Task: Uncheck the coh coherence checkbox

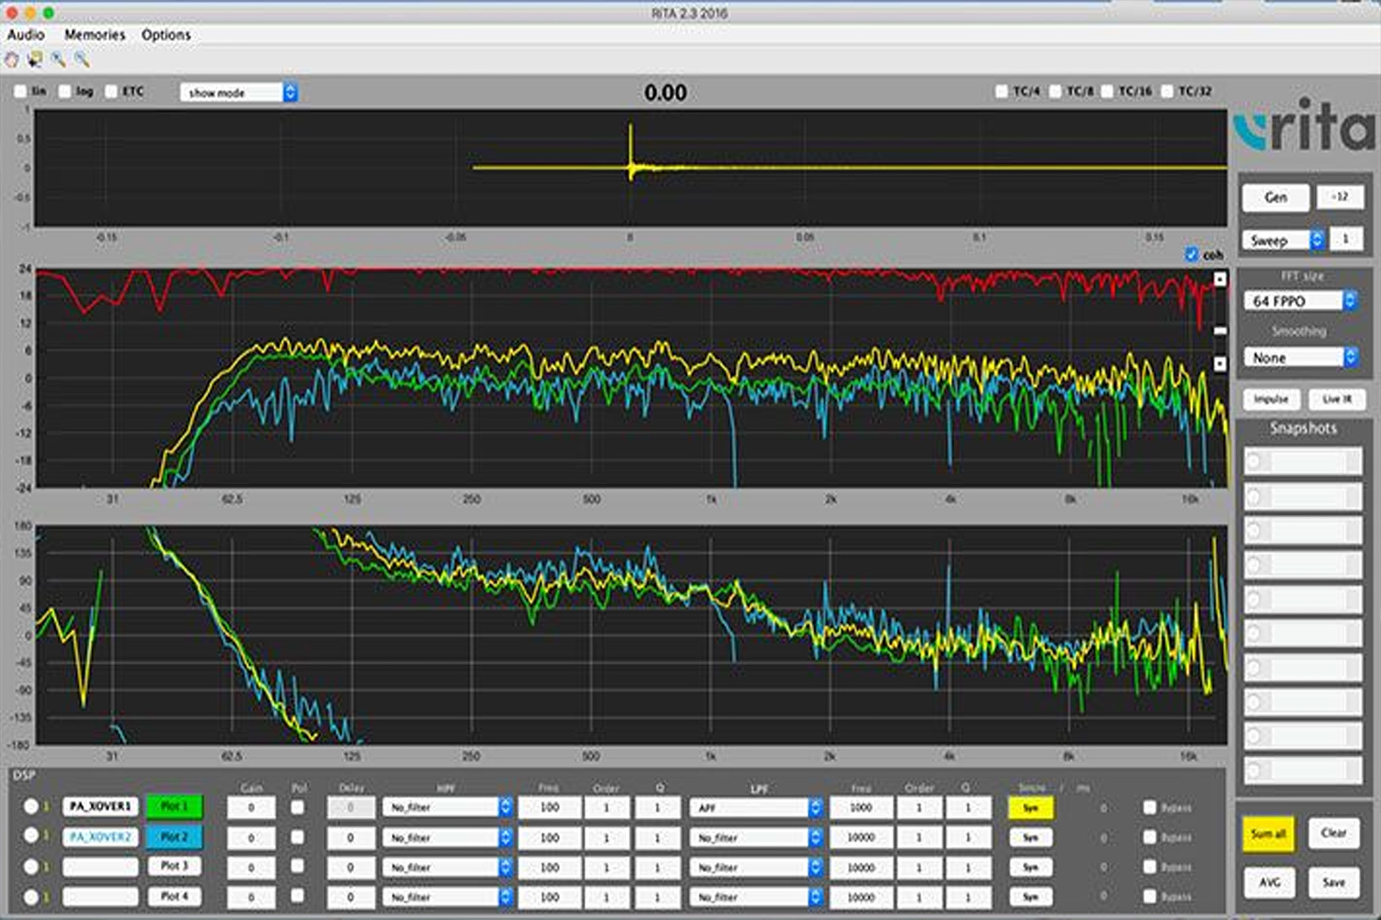Action: [x=1191, y=255]
